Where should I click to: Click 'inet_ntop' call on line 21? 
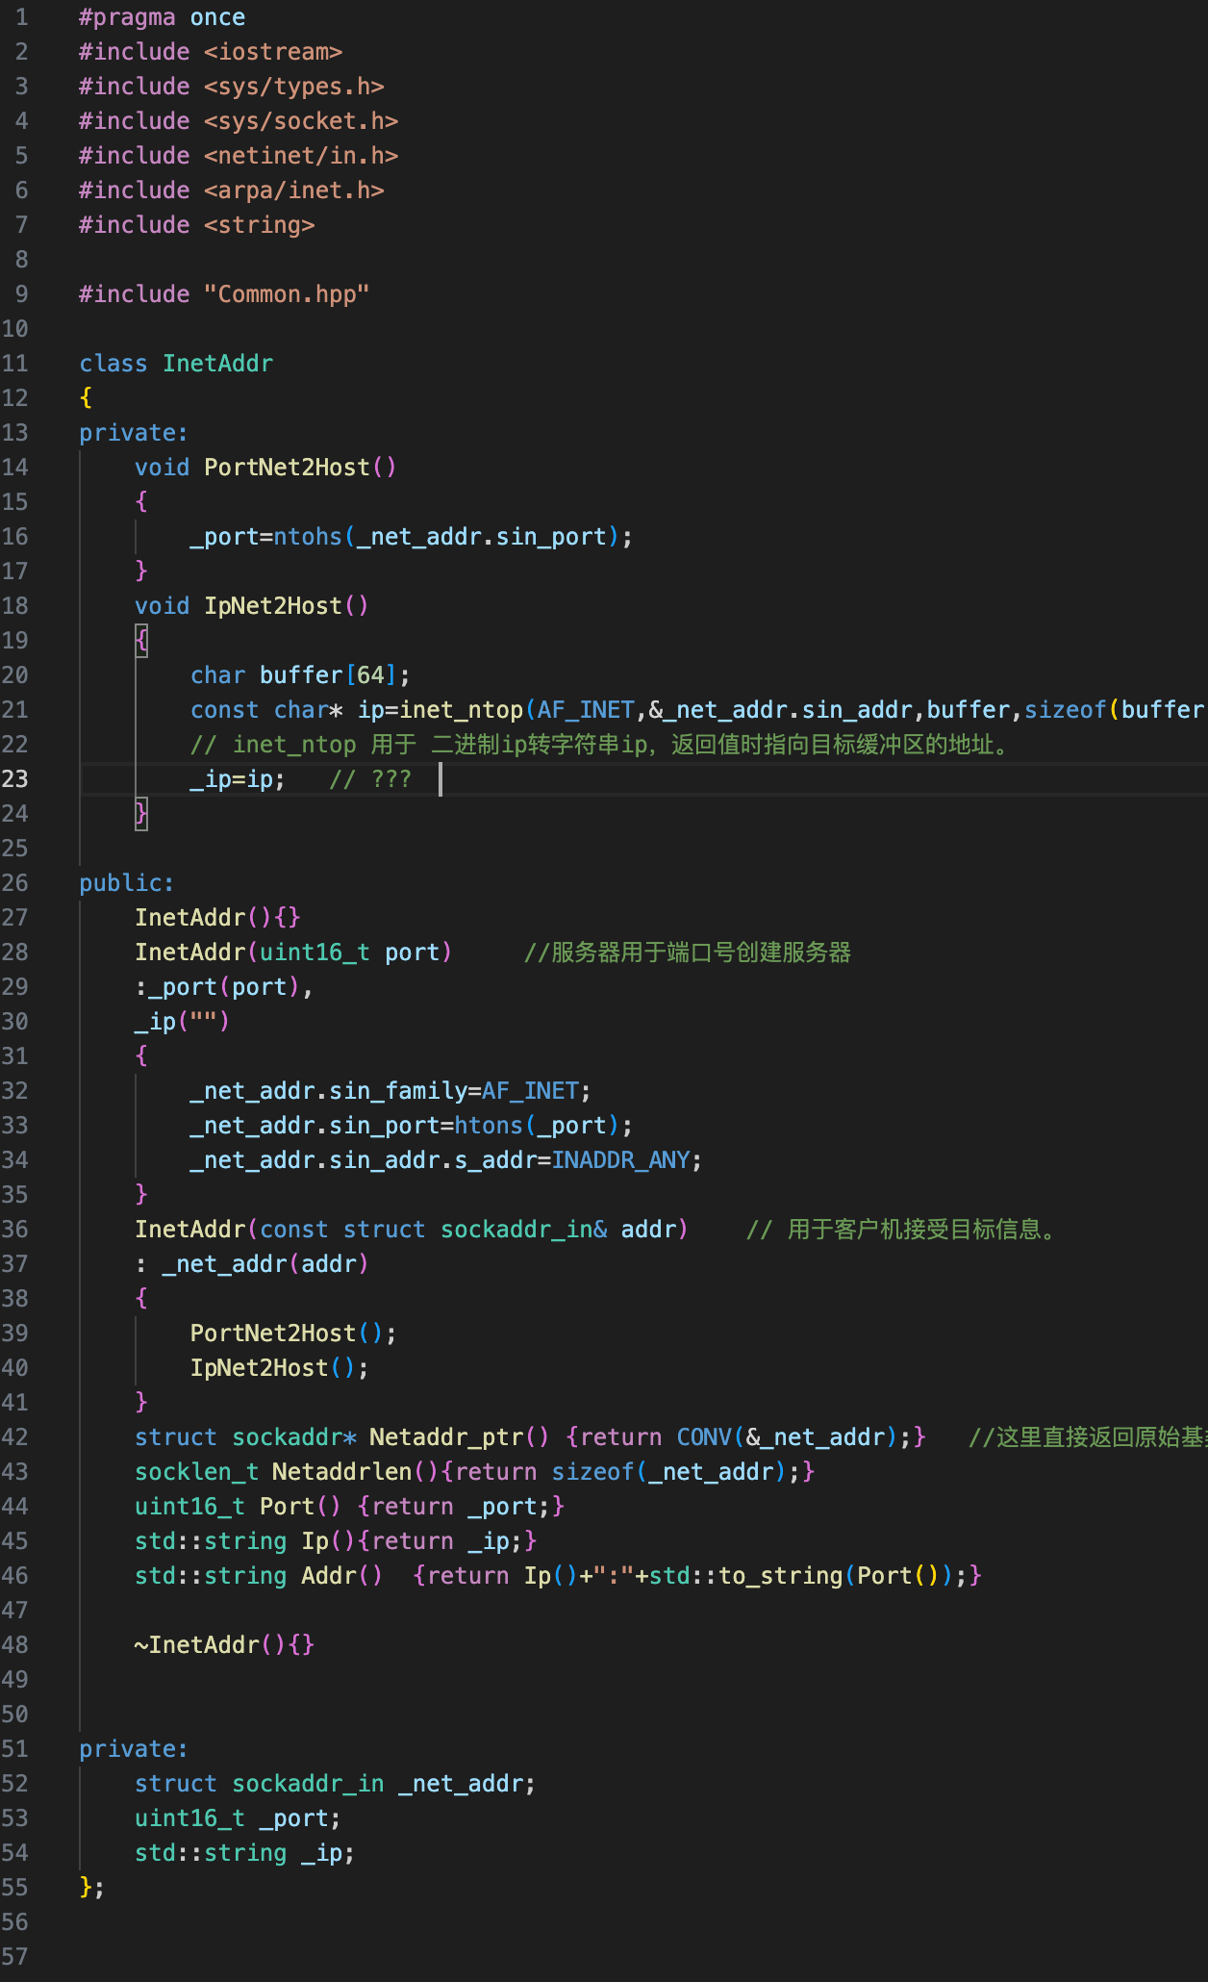[462, 710]
